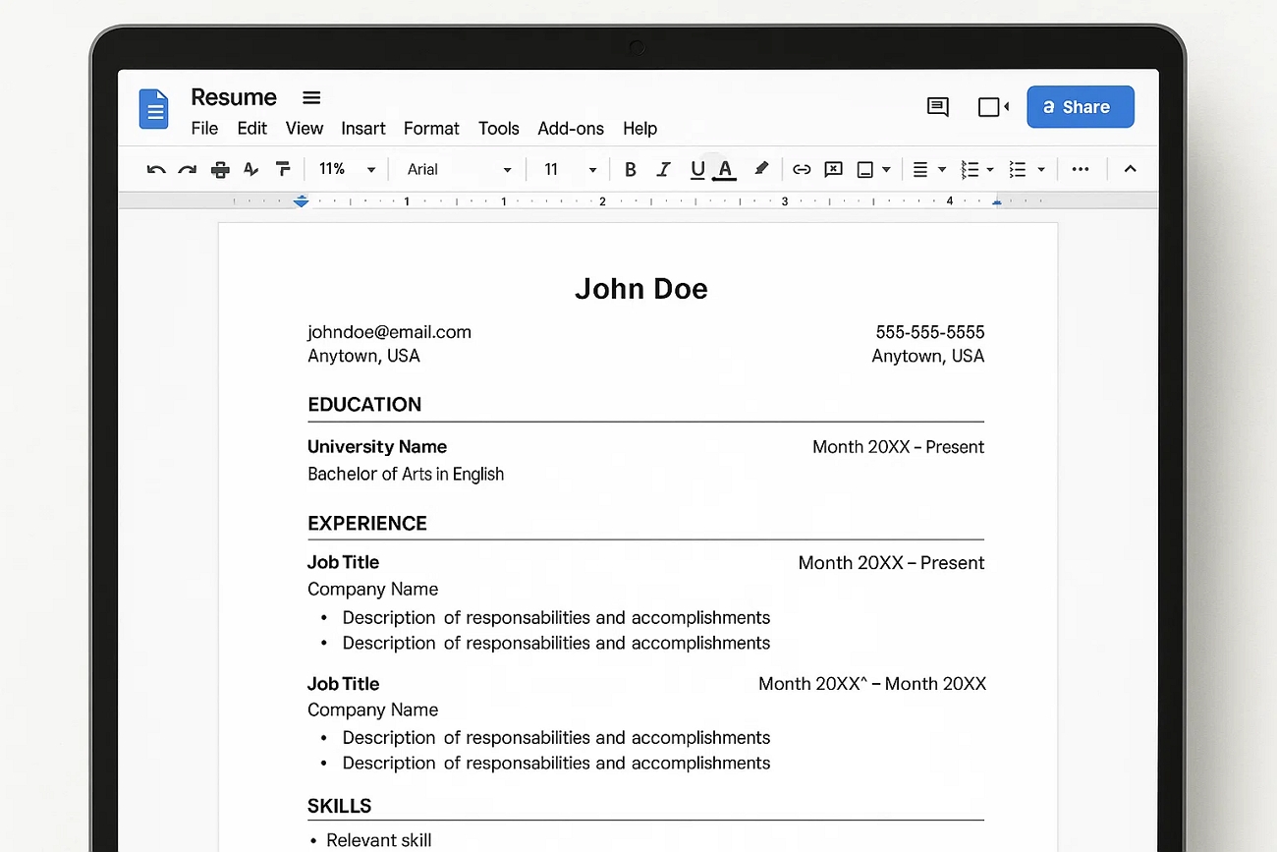The height and width of the screenshot is (852, 1277).
Task: Click the highlight color pen icon
Action: click(x=760, y=169)
